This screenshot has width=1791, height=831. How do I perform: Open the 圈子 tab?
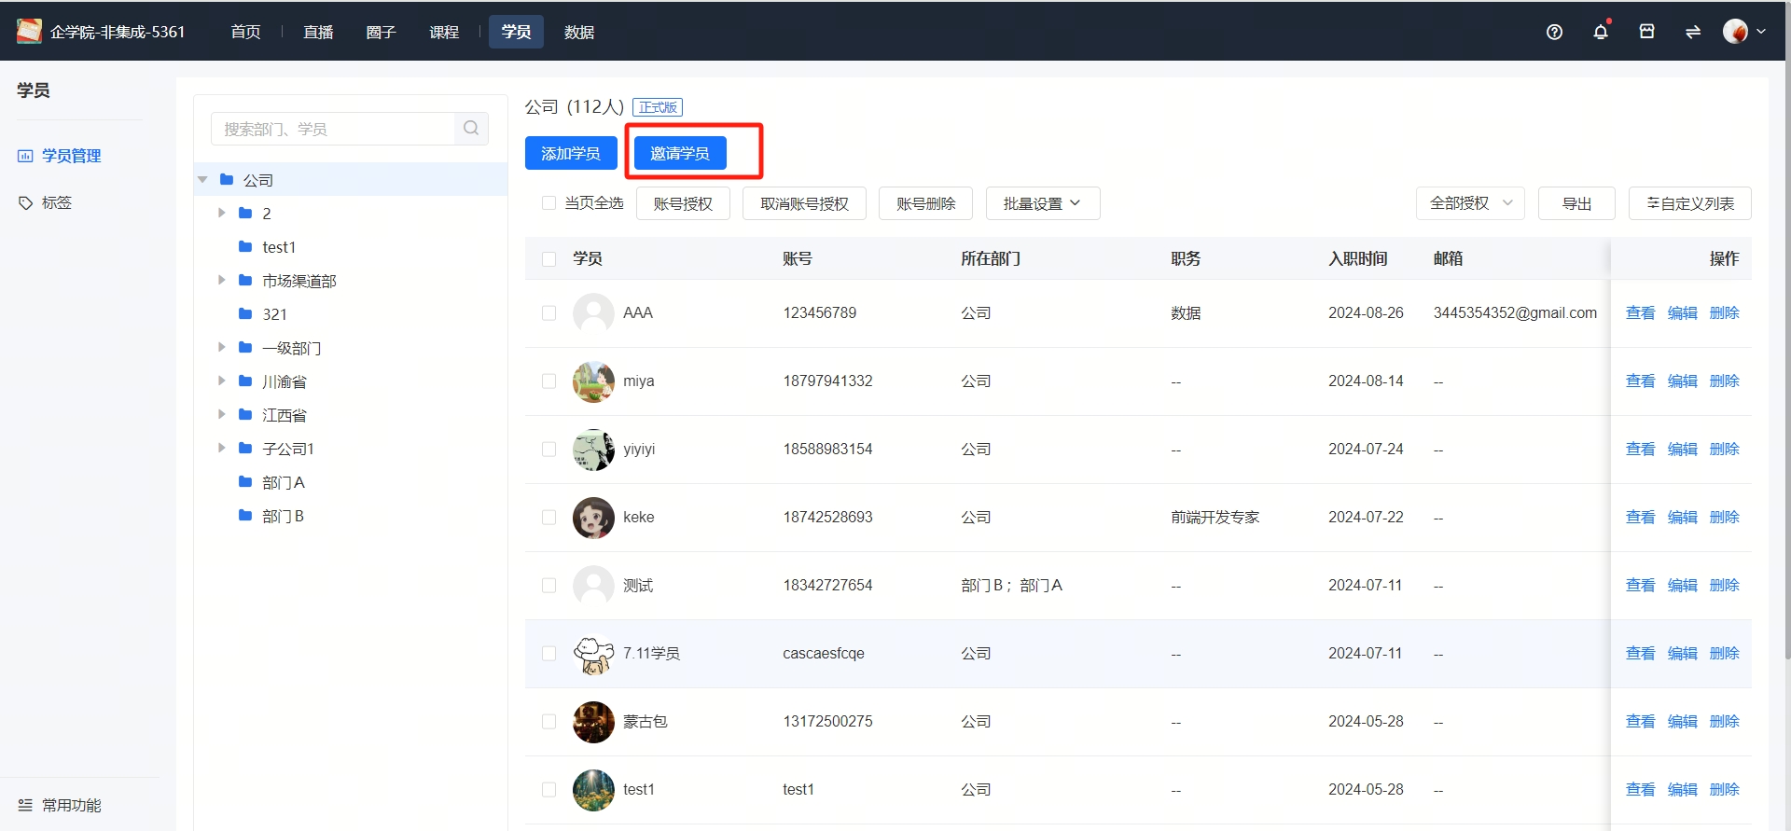tap(381, 32)
